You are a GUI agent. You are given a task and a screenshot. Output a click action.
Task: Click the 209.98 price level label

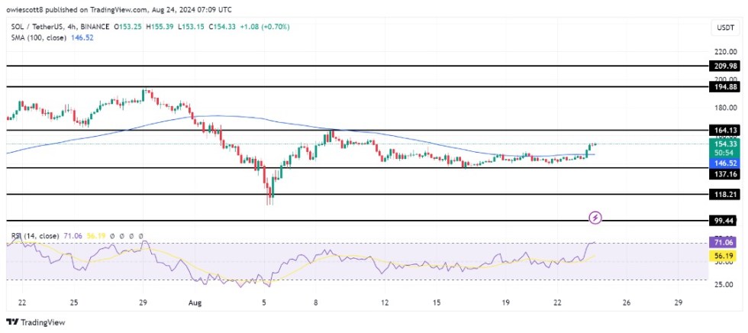point(725,66)
